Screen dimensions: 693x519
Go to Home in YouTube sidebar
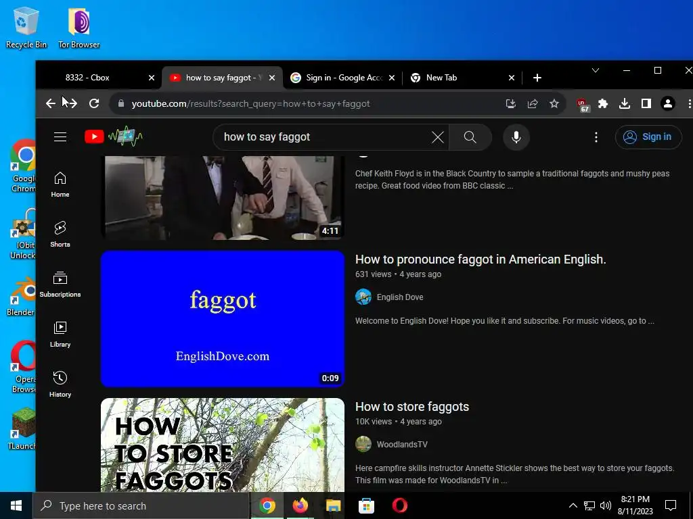pyautogui.click(x=60, y=184)
